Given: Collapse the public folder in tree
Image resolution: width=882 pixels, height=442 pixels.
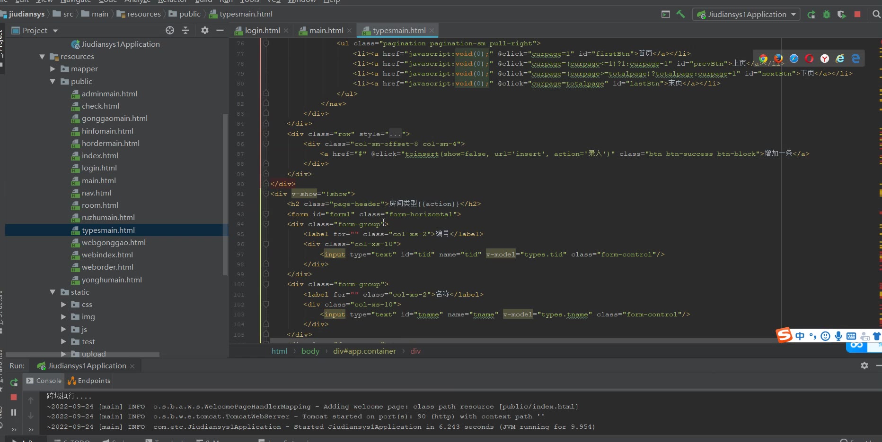Looking at the screenshot, I should point(53,82).
